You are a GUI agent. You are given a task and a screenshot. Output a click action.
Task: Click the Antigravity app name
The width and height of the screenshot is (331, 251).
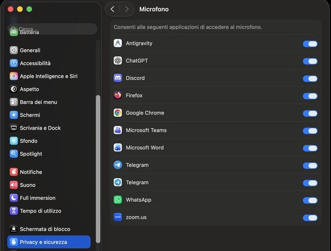point(139,43)
